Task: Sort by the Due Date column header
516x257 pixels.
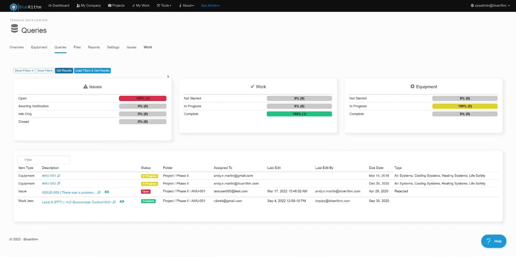Action: point(376,168)
